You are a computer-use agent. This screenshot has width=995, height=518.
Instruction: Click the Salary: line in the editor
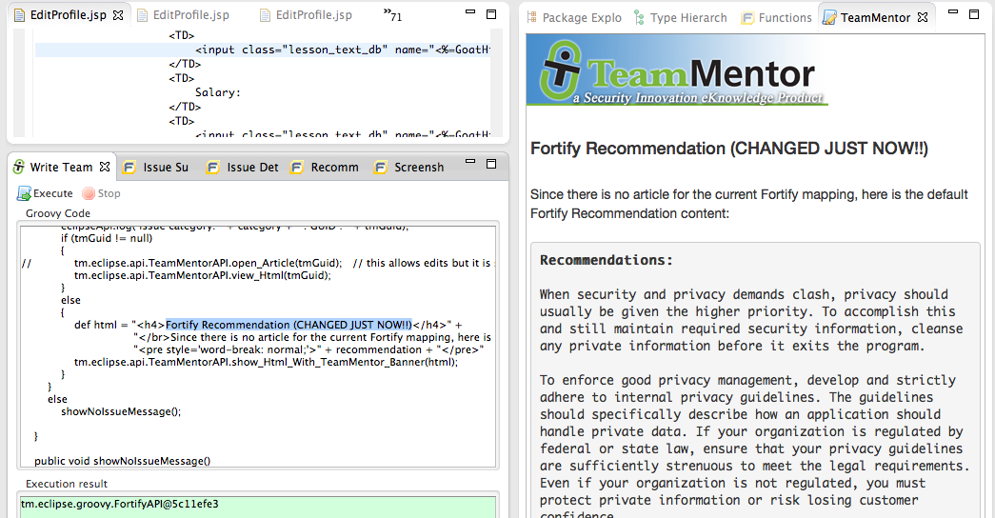218,92
